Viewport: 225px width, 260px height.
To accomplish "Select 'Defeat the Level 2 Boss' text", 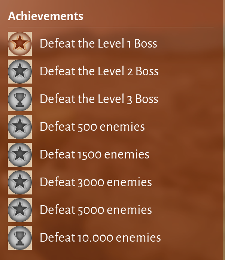I will click(99, 71).
